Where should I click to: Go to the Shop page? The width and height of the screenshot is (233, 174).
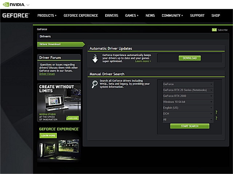pos(216,15)
